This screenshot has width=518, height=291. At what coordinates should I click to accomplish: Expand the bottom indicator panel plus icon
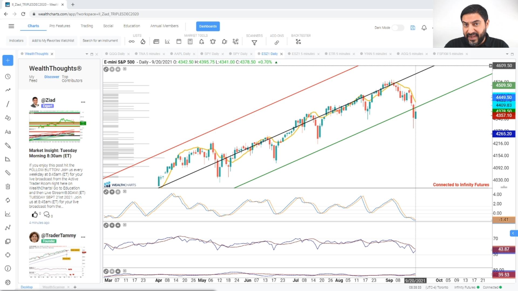(125, 271)
